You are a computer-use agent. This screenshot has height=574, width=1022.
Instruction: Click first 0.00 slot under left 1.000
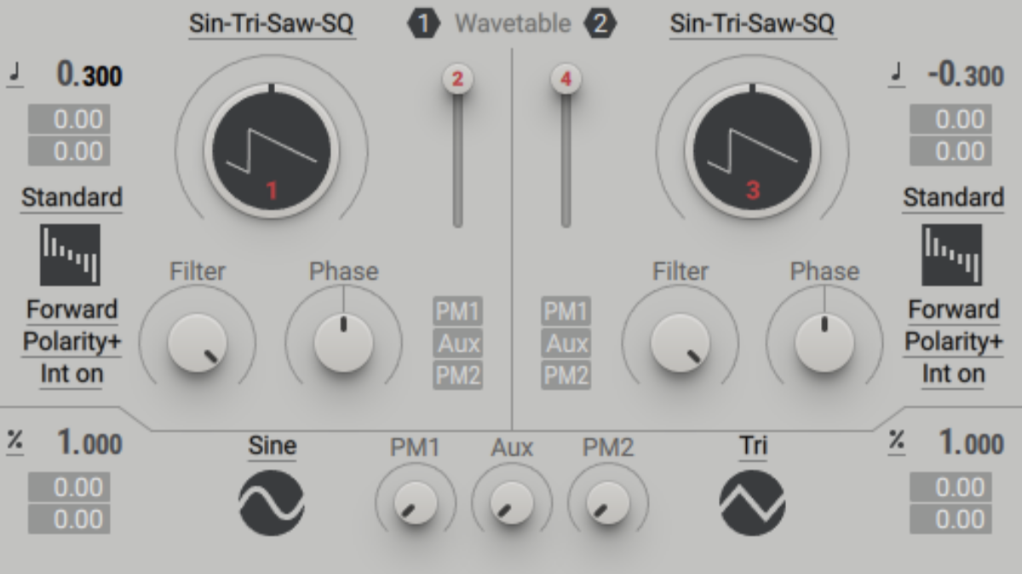[x=67, y=487]
